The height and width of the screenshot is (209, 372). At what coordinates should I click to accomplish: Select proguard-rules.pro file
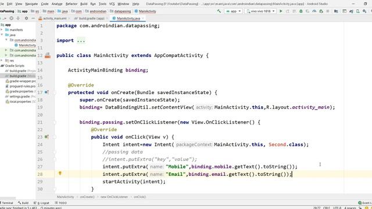click(x=21, y=87)
